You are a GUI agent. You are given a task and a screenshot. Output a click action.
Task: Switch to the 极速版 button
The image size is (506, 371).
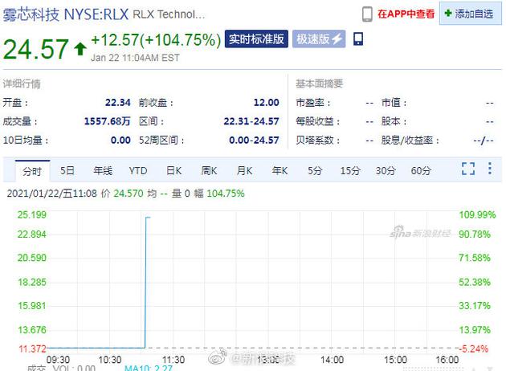pos(319,39)
